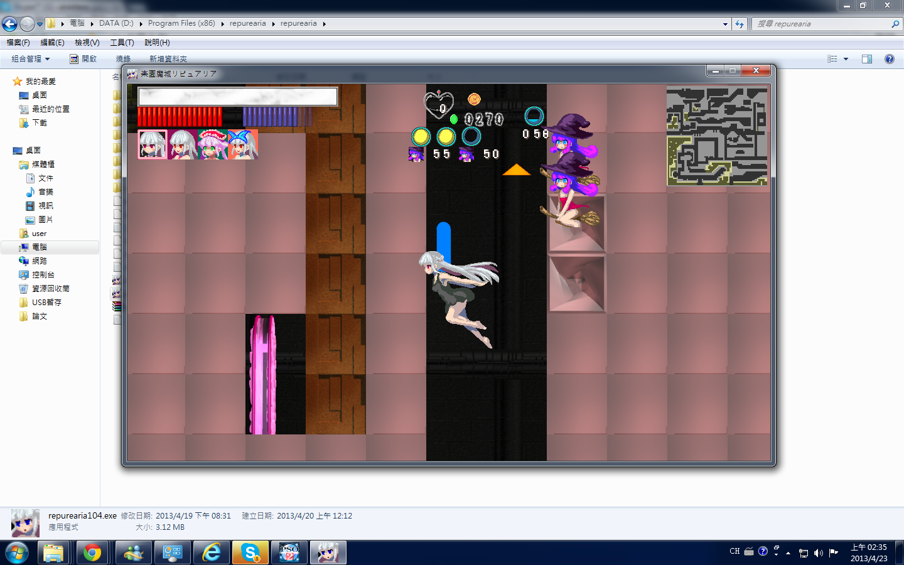Launch Internet Explorer from the taskbar
904x565 pixels.
coord(212,552)
